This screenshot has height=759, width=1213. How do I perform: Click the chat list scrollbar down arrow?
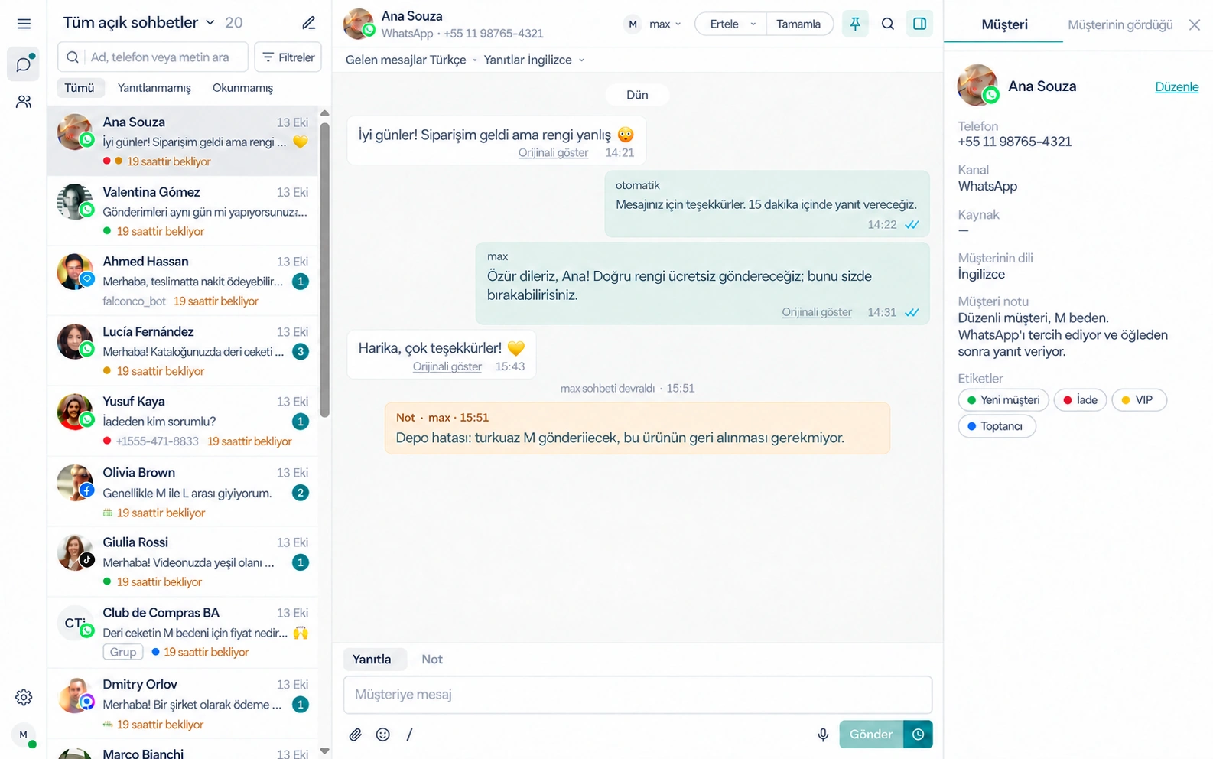point(324,751)
